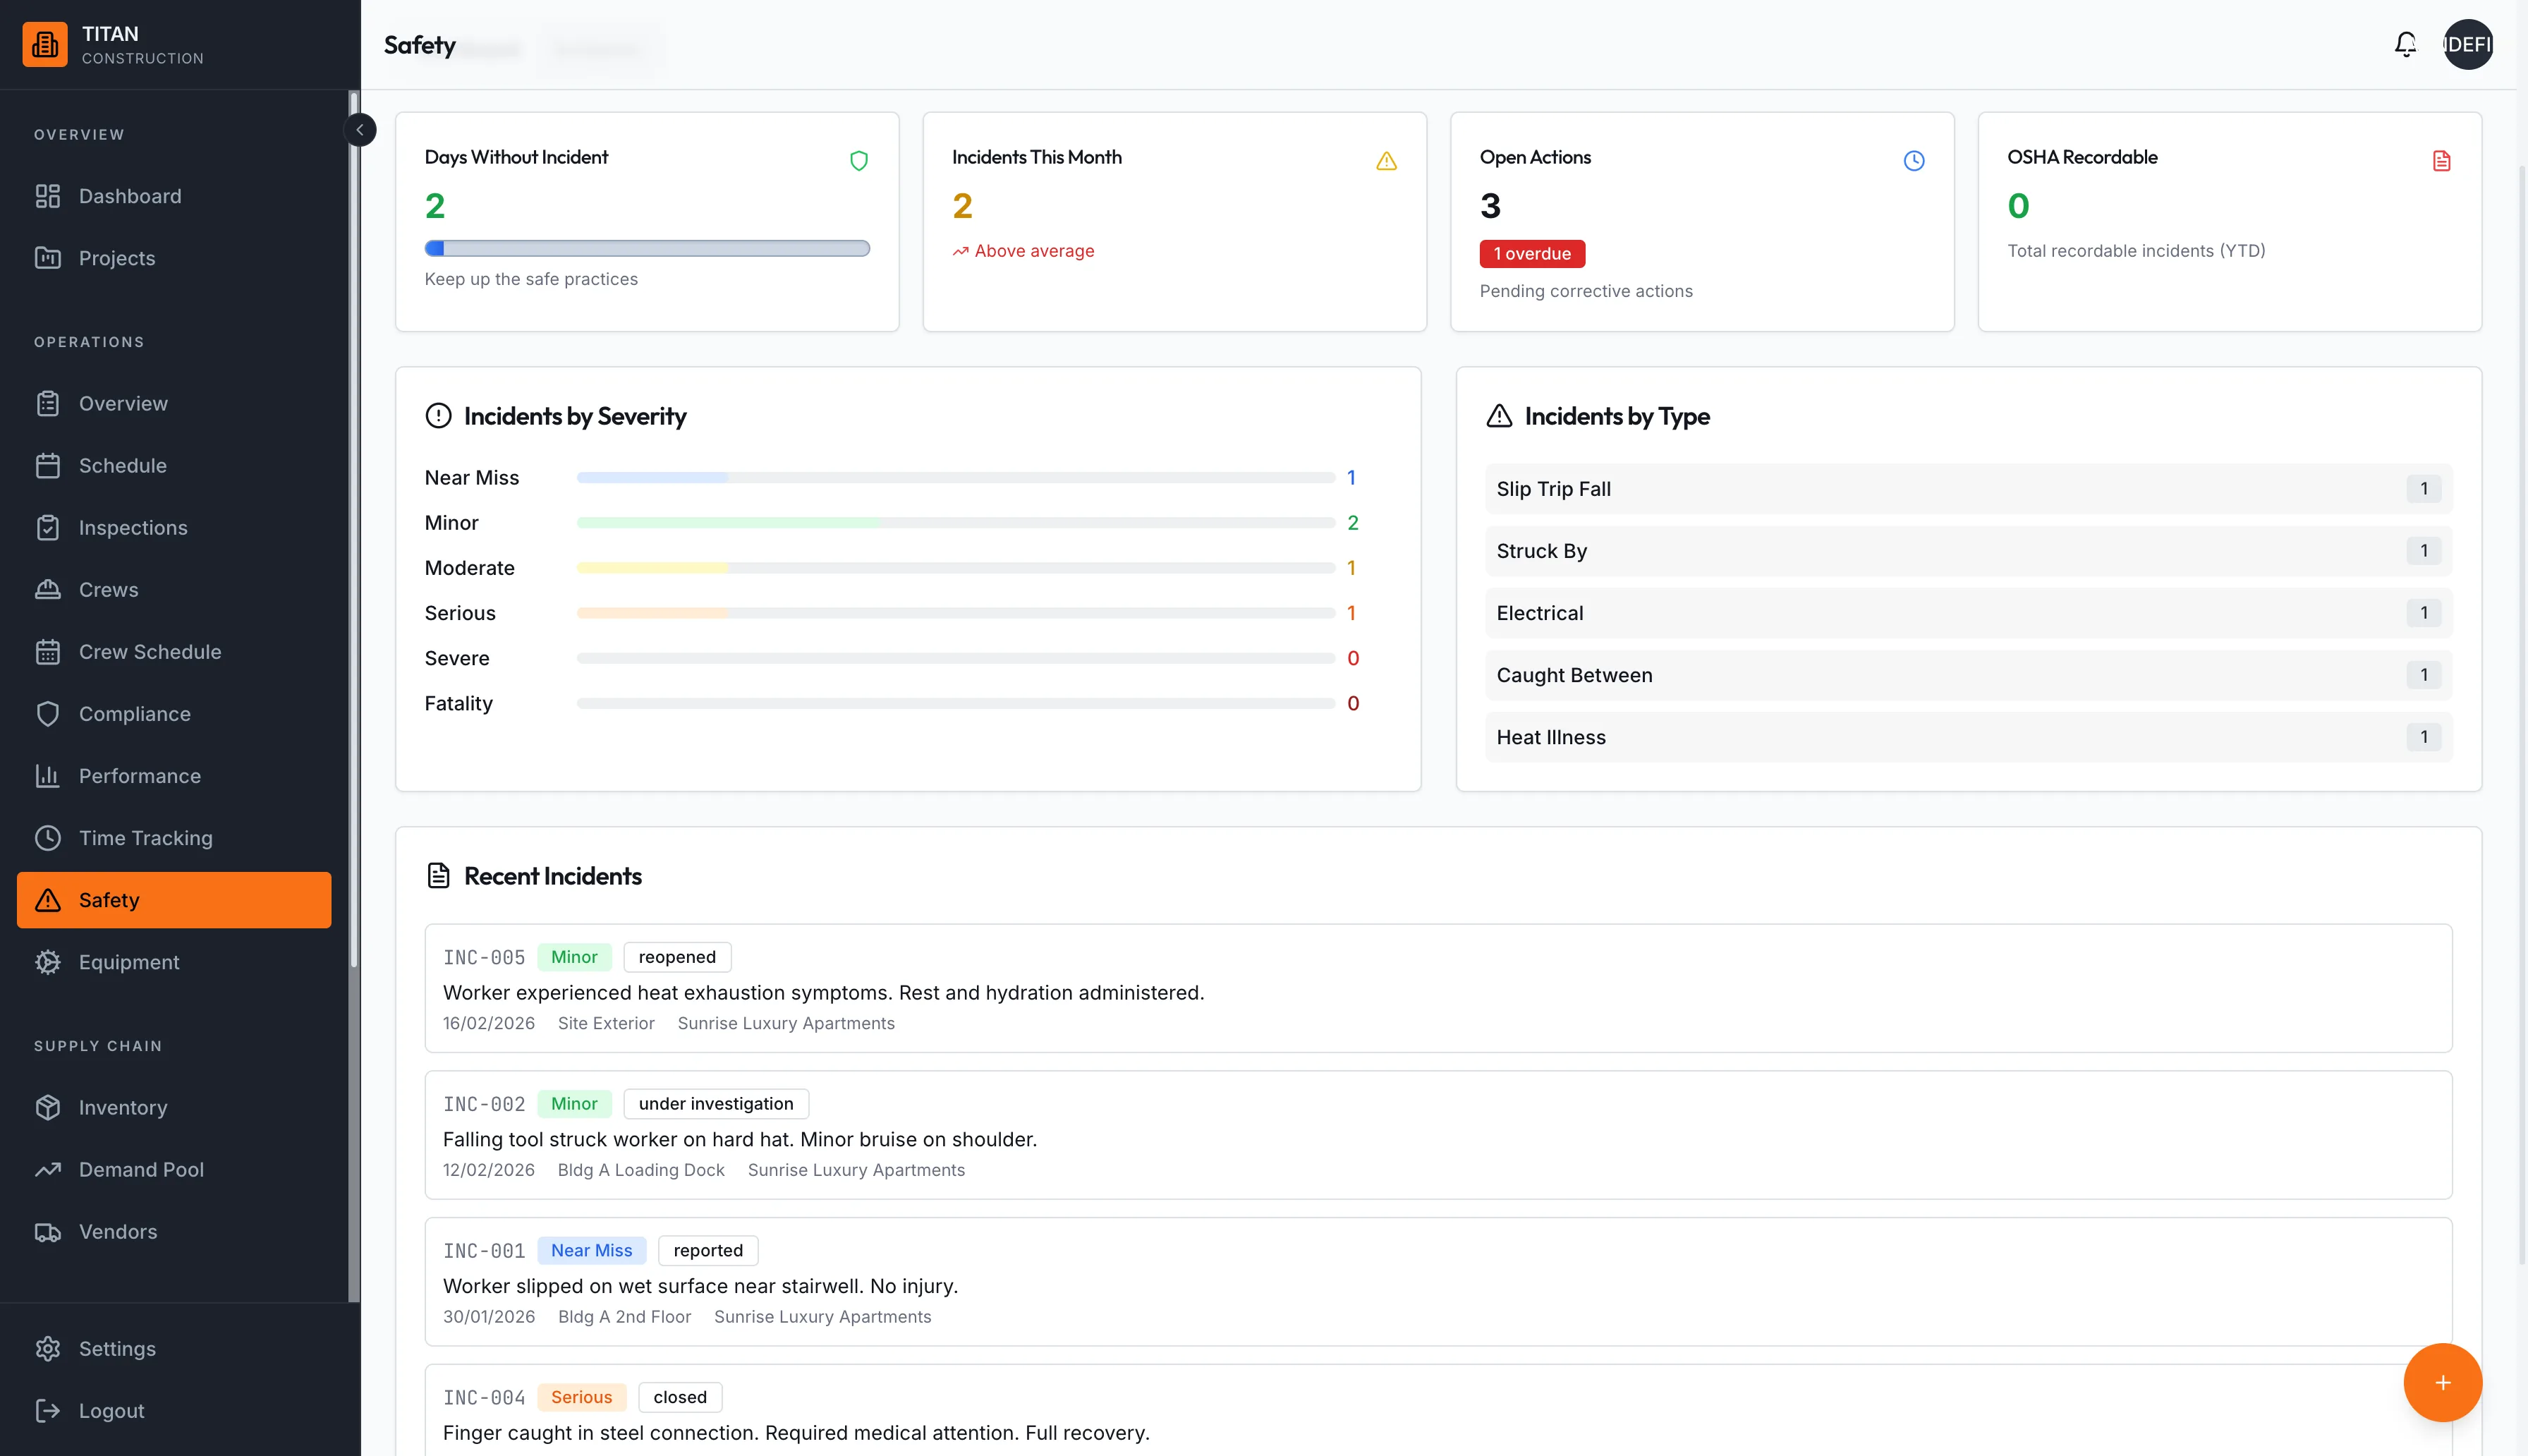The height and width of the screenshot is (1456, 2528).
Task: Collapse the sidebar with the chevron button
Action: [360, 130]
